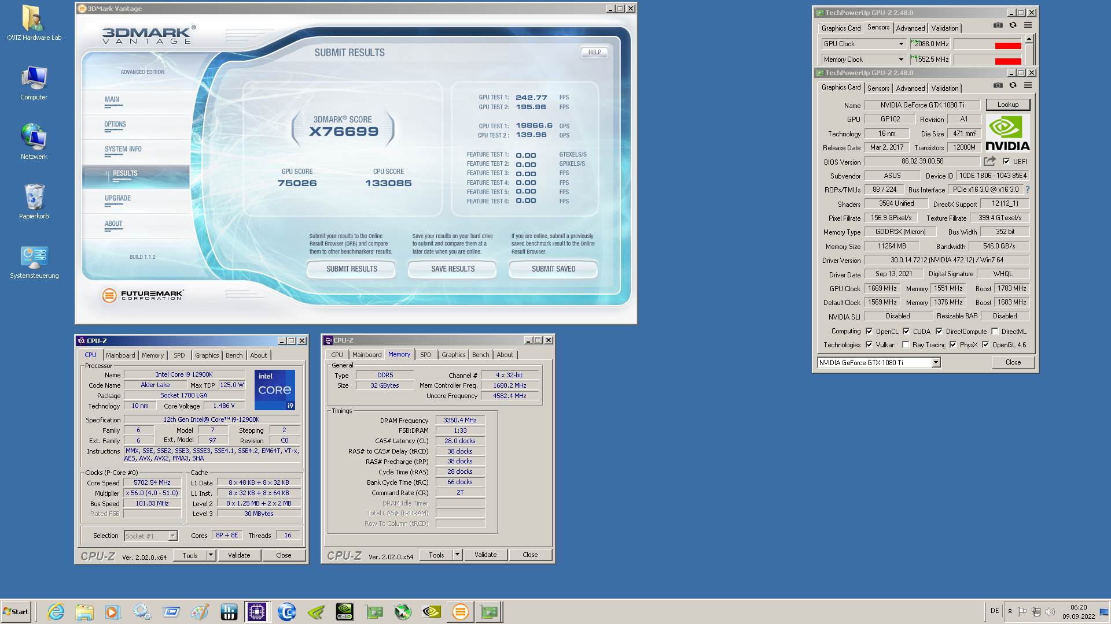Image resolution: width=1111 pixels, height=624 pixels.
Task: Open Windows Explorer folder icon in taskbar
Action: pyautogui.click(x=84, y=612)
